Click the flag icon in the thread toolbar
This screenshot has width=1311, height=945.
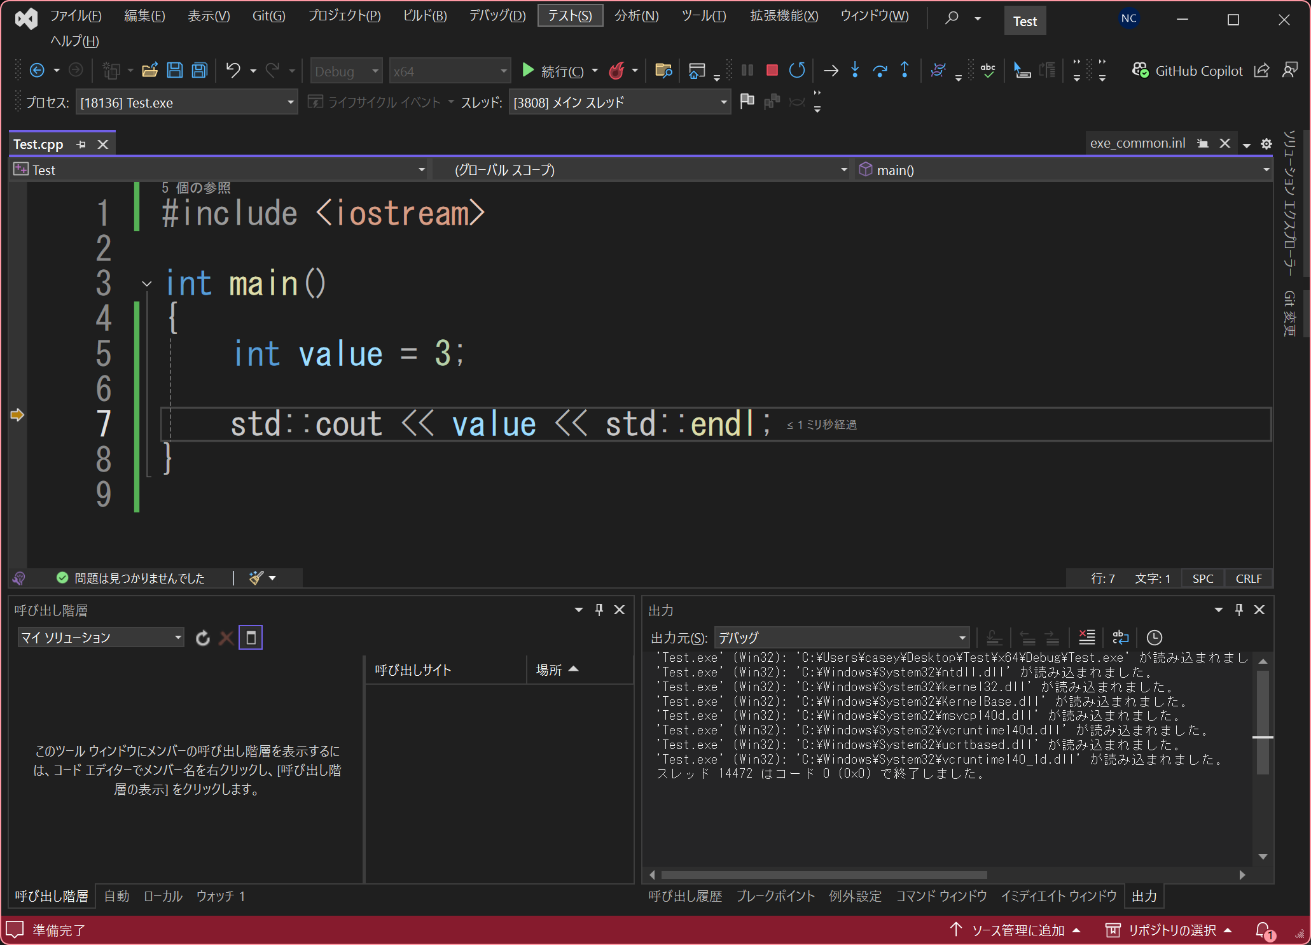[x=747, y=101]
